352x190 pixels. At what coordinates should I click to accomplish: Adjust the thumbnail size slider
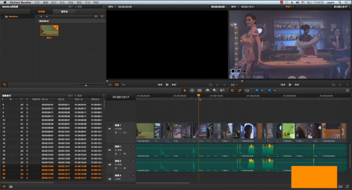coord(86,85)
